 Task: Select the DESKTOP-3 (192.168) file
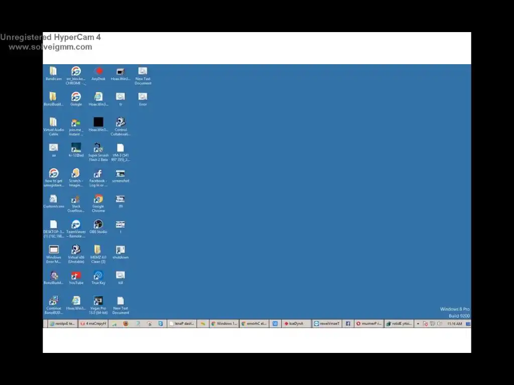[53, 229]
